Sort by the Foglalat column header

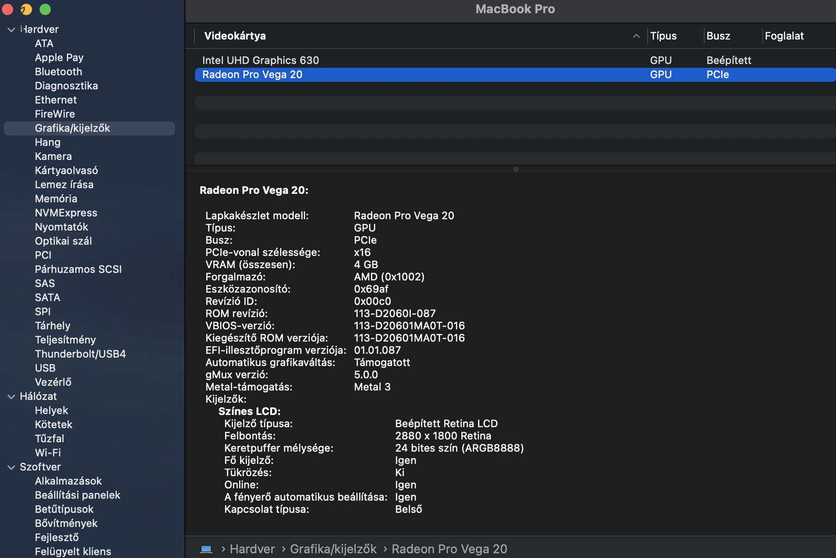(x=784, y=36)
